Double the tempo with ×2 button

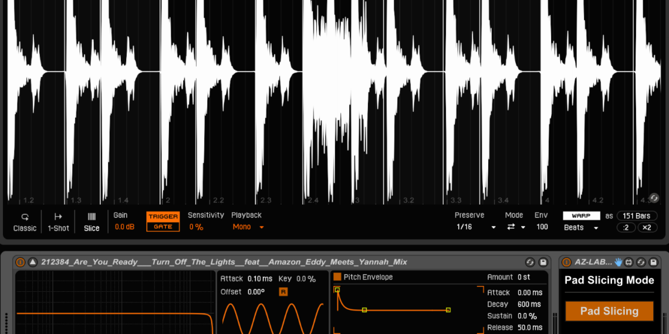coord(647,228)
